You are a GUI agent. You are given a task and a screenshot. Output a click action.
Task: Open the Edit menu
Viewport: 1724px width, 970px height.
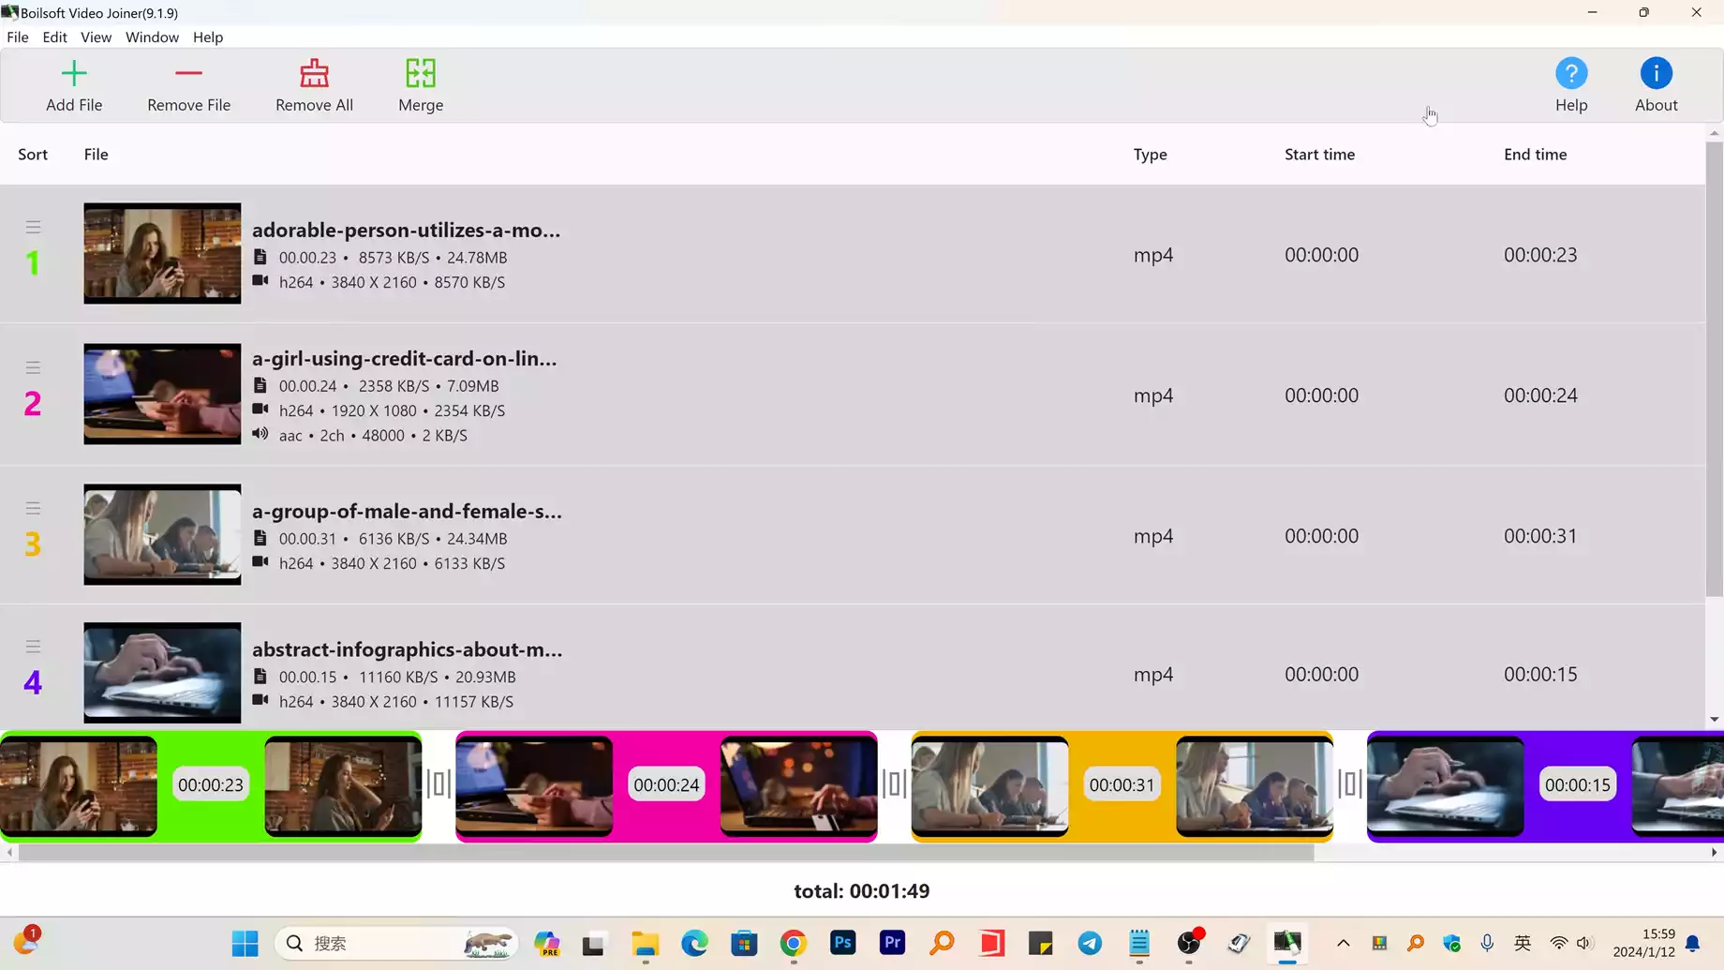54,37
